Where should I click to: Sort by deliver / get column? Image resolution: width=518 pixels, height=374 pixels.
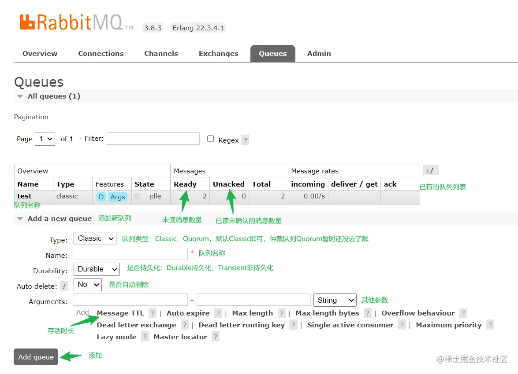pos(354,184)
